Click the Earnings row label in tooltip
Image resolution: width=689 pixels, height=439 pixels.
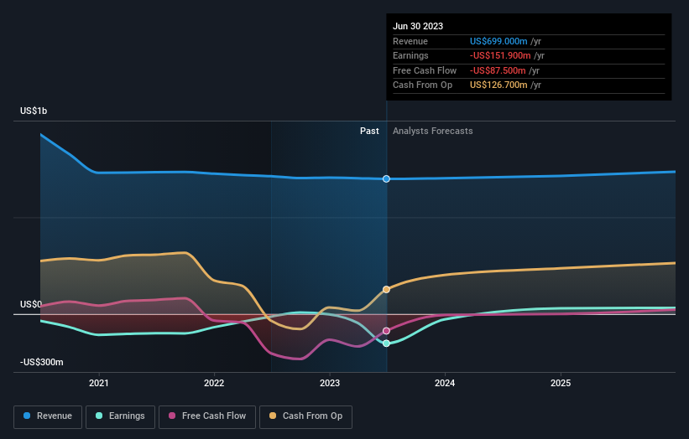(410, 55)
